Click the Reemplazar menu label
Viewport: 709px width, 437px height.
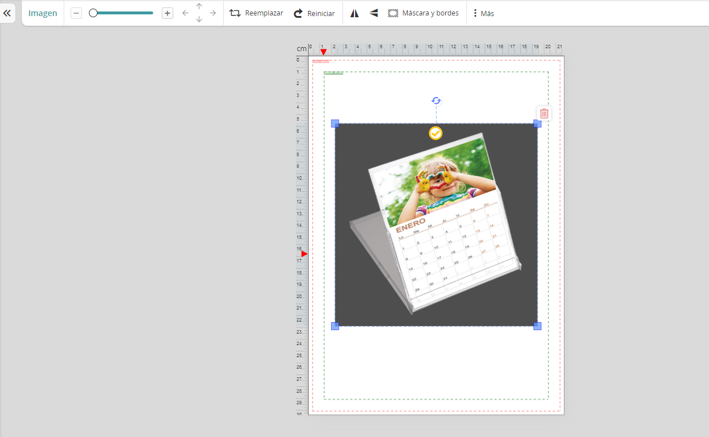263,13
